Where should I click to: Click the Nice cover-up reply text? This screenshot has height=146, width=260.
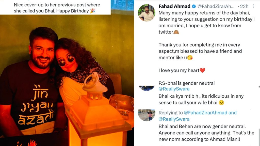click(57, 8)
